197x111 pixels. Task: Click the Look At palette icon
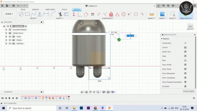point(185,47)
